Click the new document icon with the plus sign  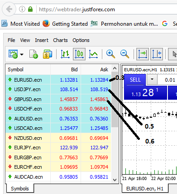pos(33,54)
